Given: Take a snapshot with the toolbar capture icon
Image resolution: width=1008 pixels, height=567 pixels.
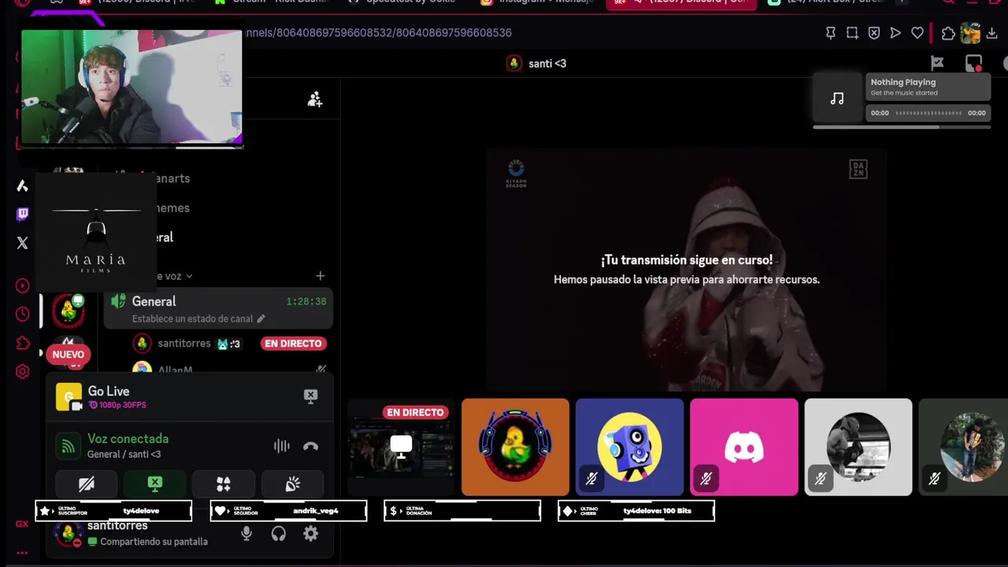Looking at the screenshot, I should click(852, 33).
